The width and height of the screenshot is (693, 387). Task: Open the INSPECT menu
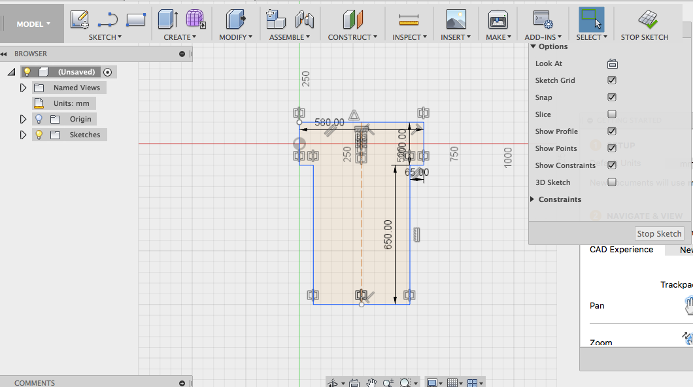pos(409,37)
